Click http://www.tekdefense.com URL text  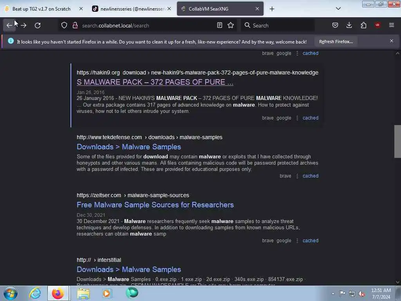coord(109,138)
